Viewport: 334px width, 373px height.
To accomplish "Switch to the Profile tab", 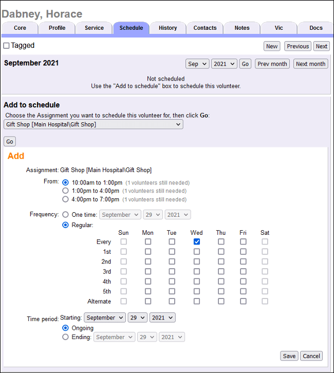I will point(57,28).
